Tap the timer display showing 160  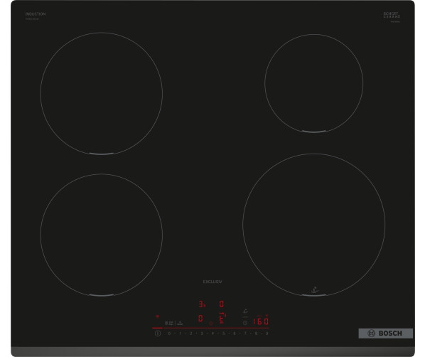tap(261, 321)
